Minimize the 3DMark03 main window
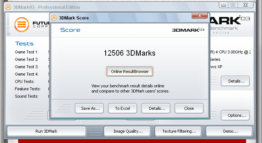Viewport: 262px width, 143px height. pyautogui.click(x=224, y=5)
